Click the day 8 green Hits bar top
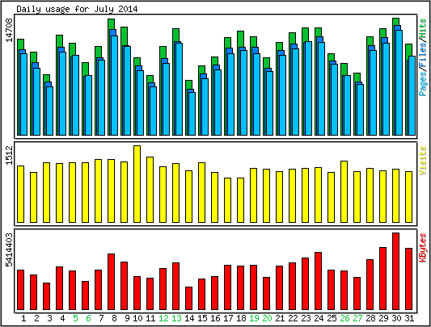The image size is (431, 327). (x=111, y=24)
